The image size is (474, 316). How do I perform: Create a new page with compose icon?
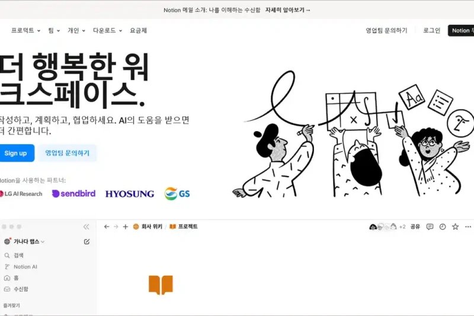87,242
